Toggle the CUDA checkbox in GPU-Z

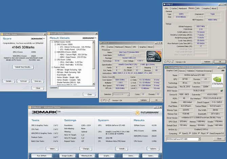click(x=190, y=133)
